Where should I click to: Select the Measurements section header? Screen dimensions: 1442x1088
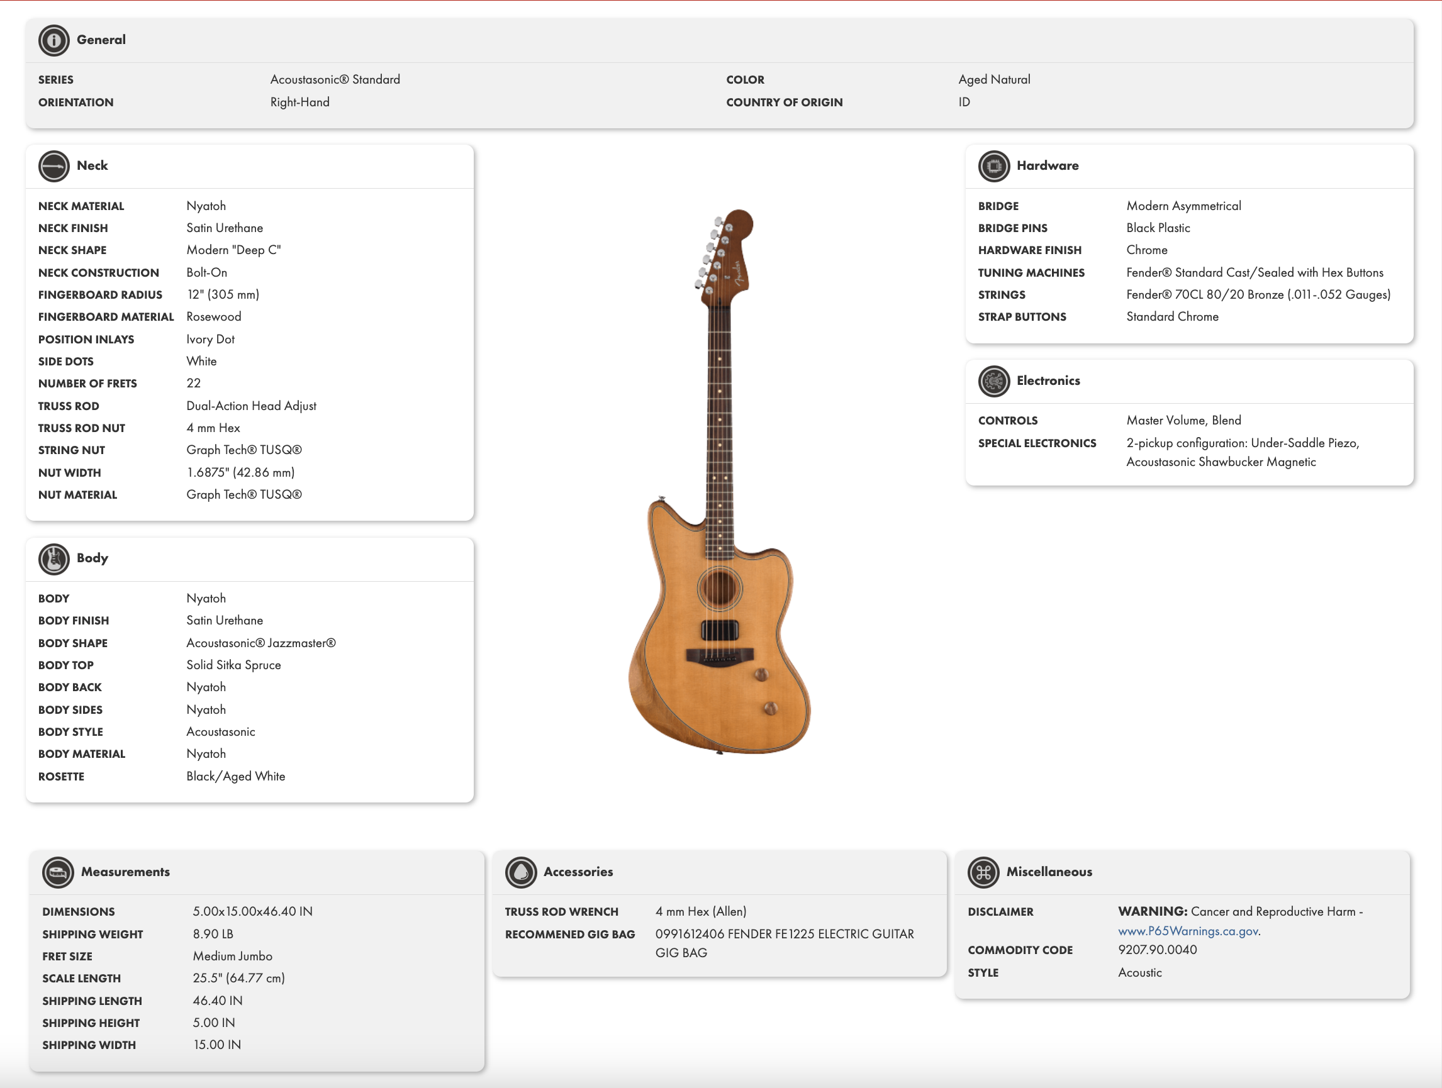[x=125, y=872]
